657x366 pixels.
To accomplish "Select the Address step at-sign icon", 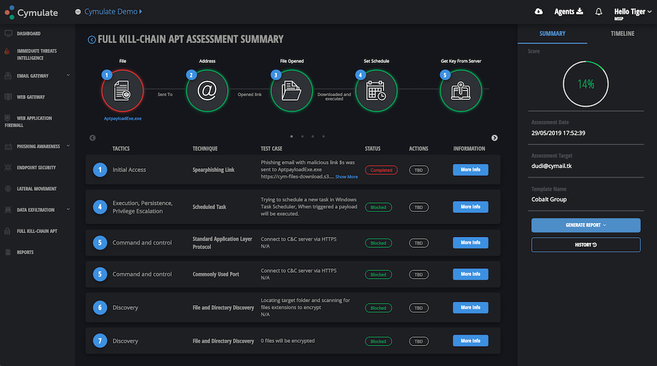I will click(x=207, y=91).
